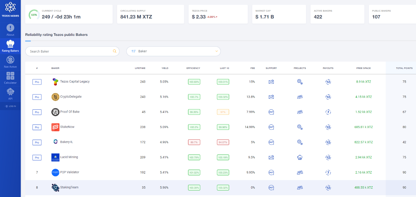Click projects cupcake icon for Lucid Mining

300,157
